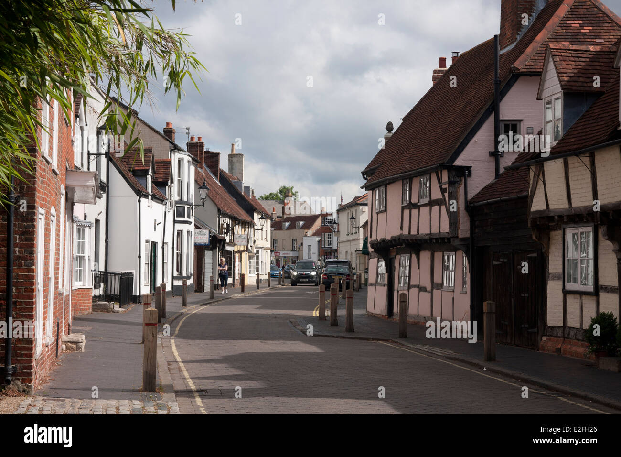Click the alamy logo in the black footer bar
Viewport: 621px width, 457px height.
tap(48, 435)
